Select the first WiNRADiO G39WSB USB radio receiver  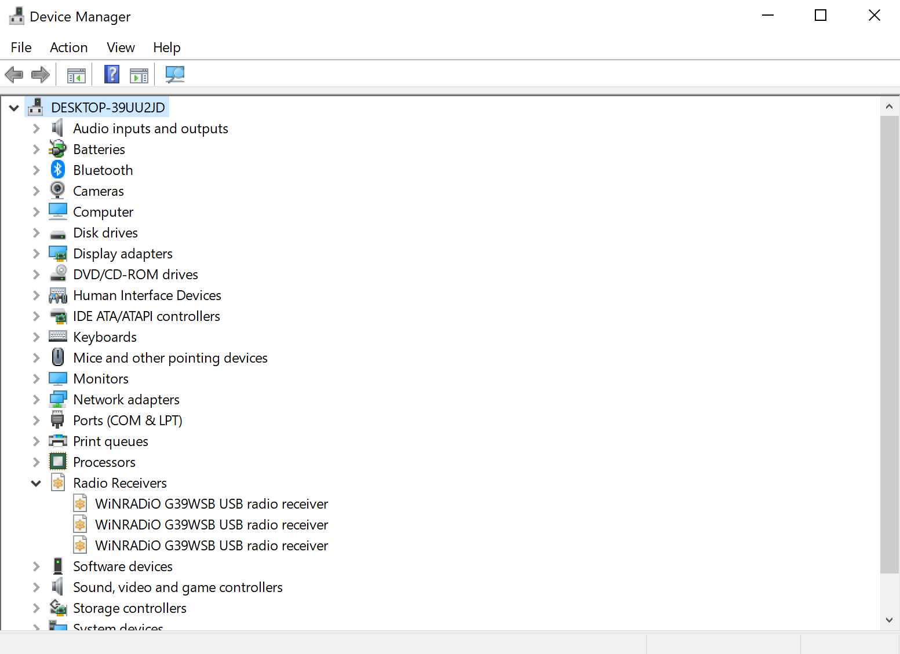(212, 504)
